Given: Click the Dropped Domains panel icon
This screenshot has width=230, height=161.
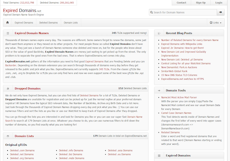Looking at the screenshot, I should [8, 88].
